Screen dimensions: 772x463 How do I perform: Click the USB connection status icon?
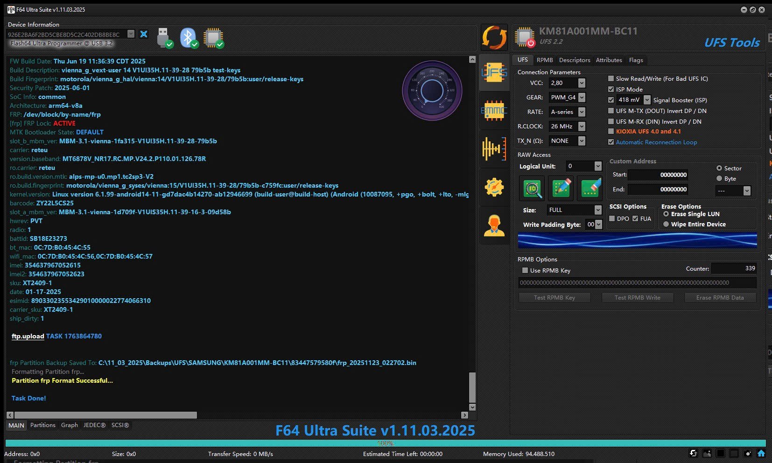pos(165,38)
